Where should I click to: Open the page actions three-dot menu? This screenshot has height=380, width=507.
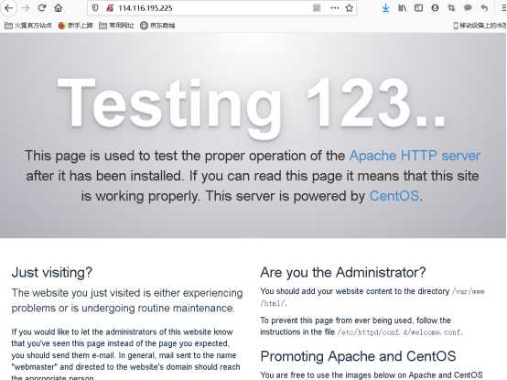pyautogui.click(x=335, y=8)
